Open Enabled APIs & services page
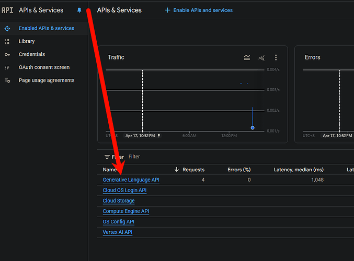 pos(47,28)
